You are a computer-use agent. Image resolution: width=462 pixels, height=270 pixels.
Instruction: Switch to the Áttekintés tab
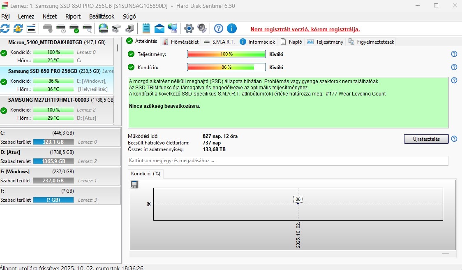(142, 41)
